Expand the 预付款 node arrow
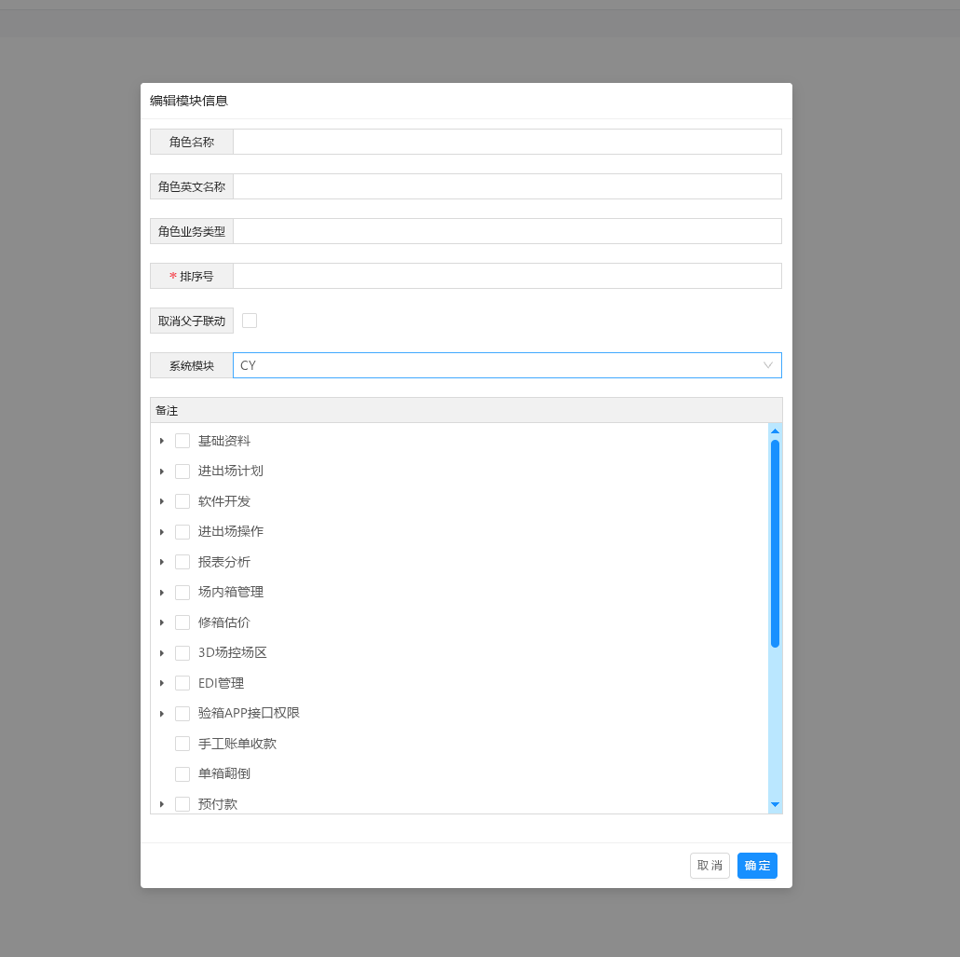 point(162,804)
